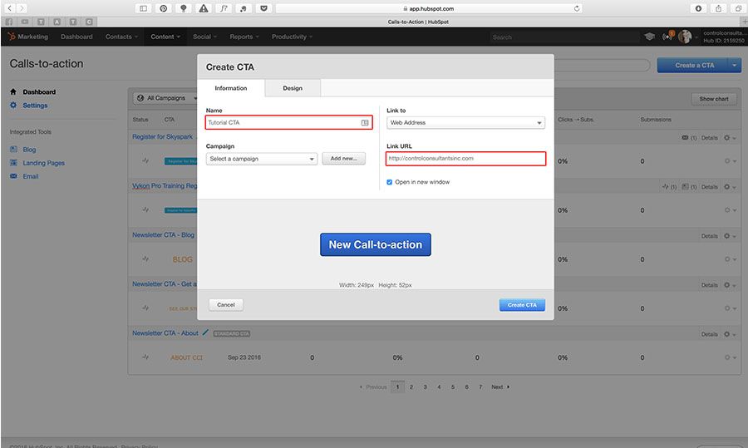This screenshot has height=448, width=748.
Task: Go to Next page of results
Action: (500, 387)
